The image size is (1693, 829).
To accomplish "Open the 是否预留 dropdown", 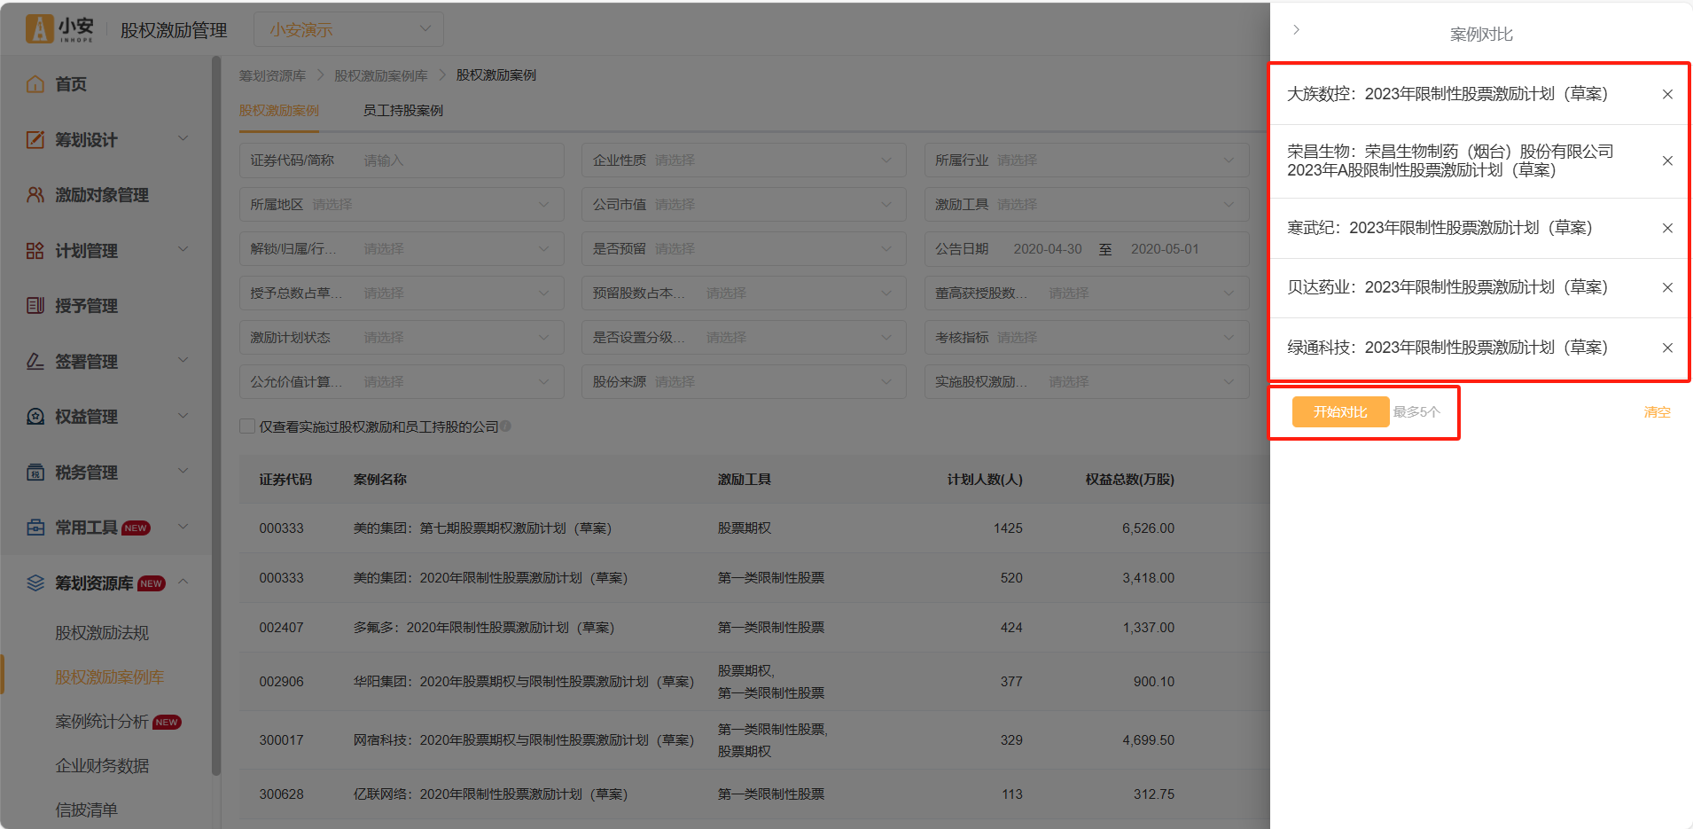I will click(x=744, y=249).
